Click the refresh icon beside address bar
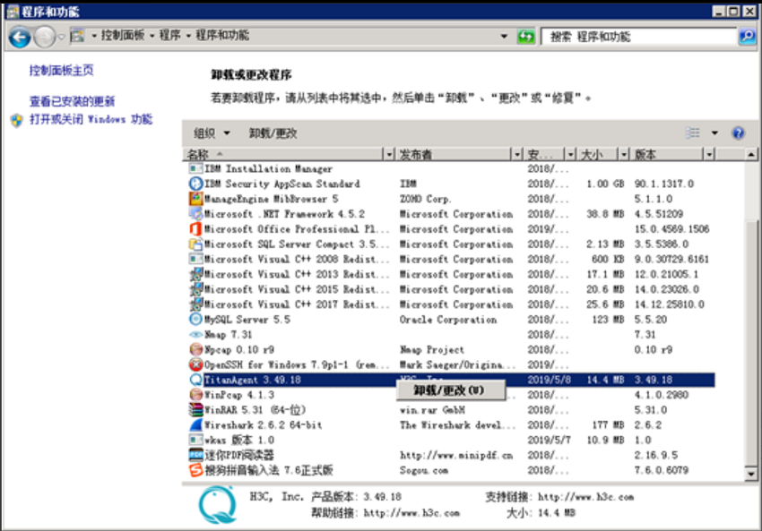This screenshot has width=762, height=531. click(x=526, y=37)
